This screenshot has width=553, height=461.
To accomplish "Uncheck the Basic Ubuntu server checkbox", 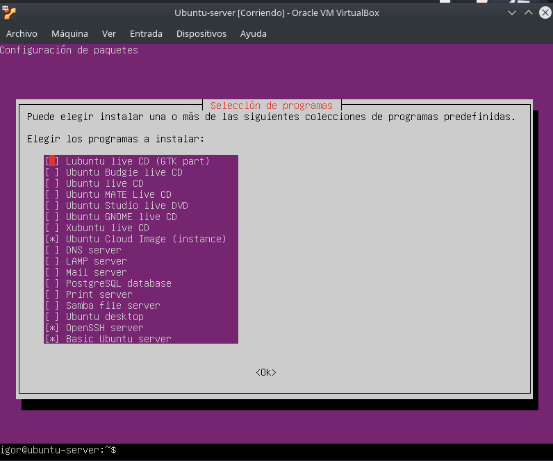I will (x=52, y=339).
